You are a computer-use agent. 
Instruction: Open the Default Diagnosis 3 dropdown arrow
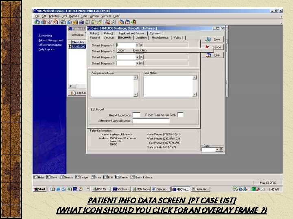pos(137,57)
